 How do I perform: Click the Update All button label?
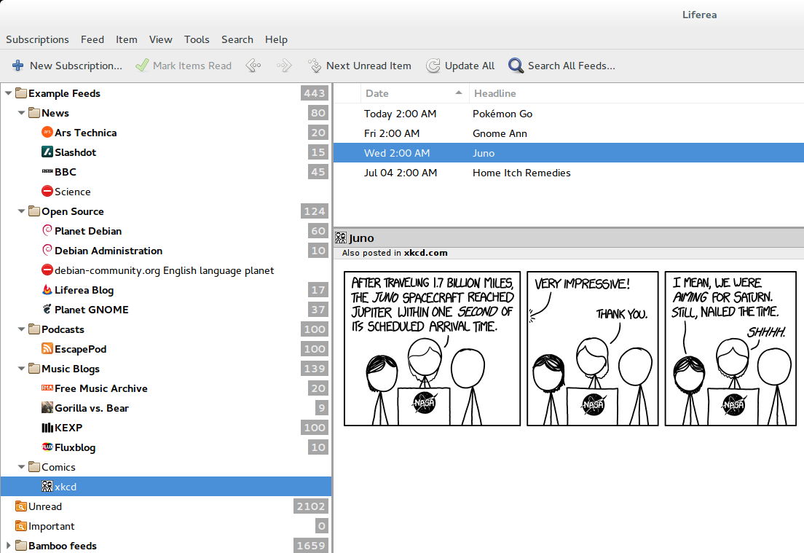coord(470,66)
